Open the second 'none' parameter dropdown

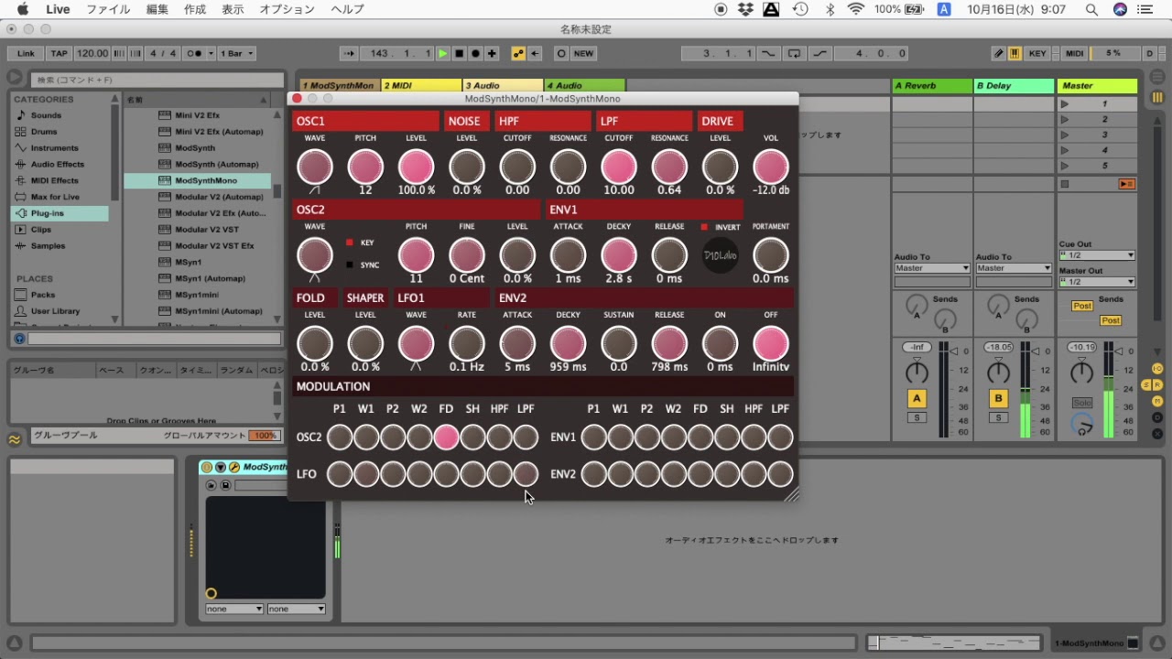coord(297,609)
